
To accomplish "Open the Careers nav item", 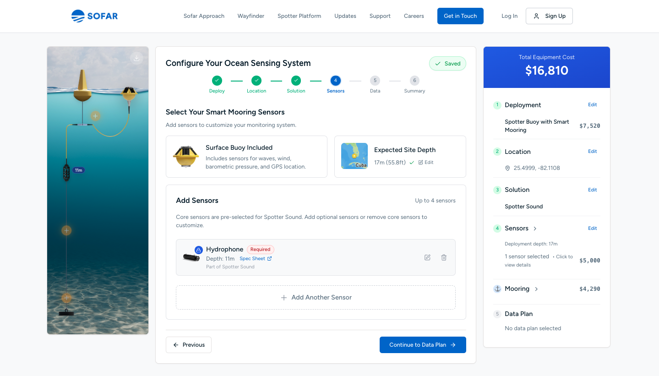I will coord(414,16).
